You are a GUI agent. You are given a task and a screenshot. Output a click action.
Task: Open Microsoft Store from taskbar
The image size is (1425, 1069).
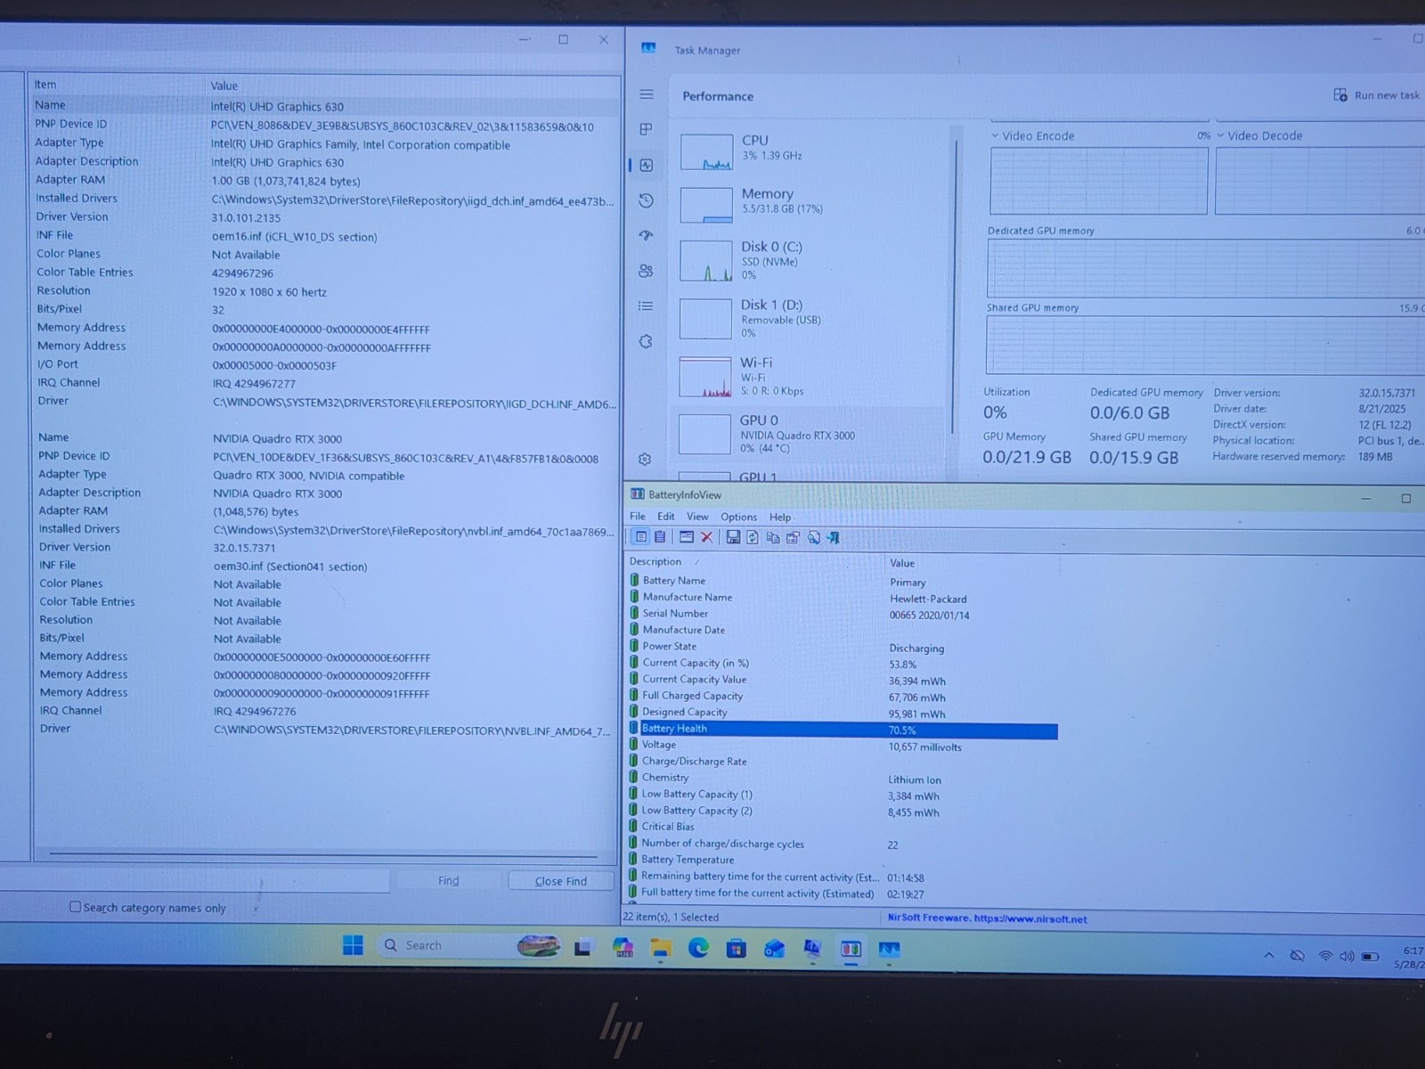(736, 949)
